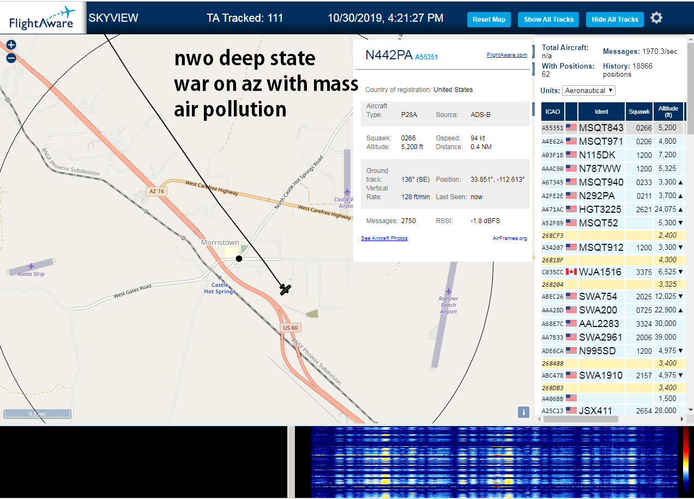Click the N442PA aircraft title

tap(389, 55)
